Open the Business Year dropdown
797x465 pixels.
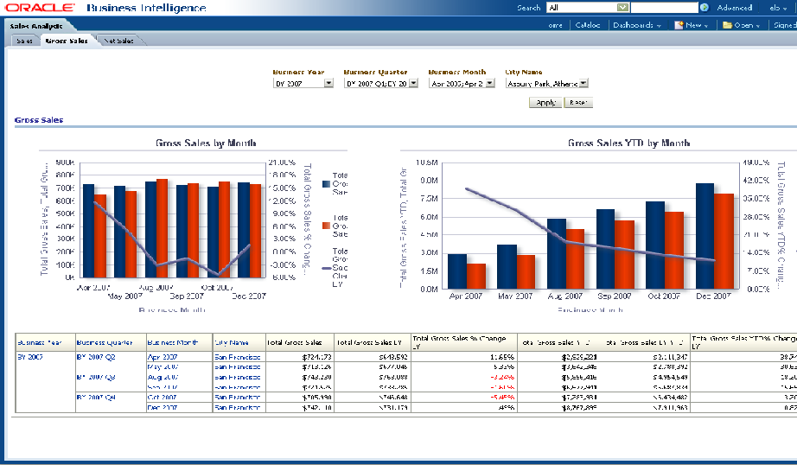pos(328,83)
